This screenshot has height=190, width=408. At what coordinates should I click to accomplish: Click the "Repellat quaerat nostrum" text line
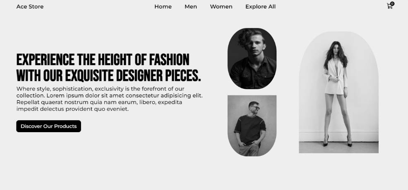pos(99,102)
